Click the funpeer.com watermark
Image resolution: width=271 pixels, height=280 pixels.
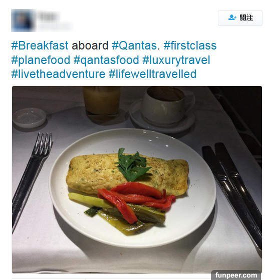click(x=236, y=275)
